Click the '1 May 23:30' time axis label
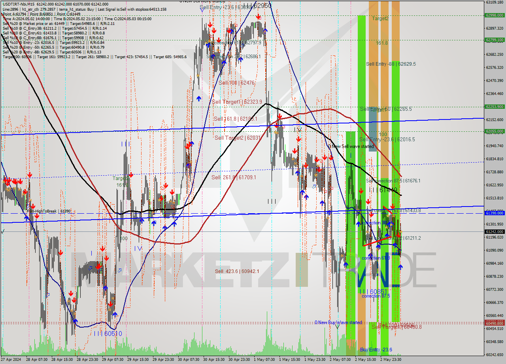The width and height of the screenshot is (506, 364). [315, 360]
